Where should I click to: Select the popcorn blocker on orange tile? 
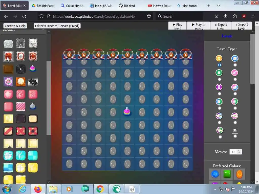click(21, 82)
